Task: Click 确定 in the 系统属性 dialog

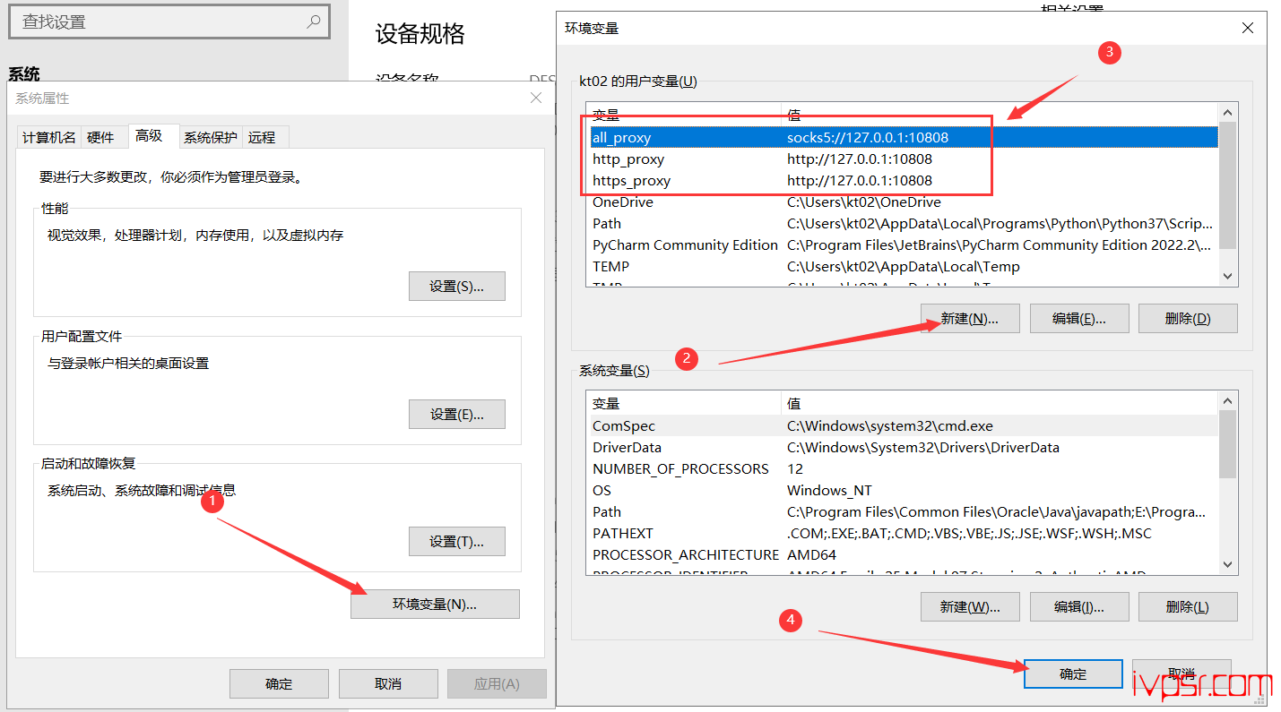Action: (279, 683)
